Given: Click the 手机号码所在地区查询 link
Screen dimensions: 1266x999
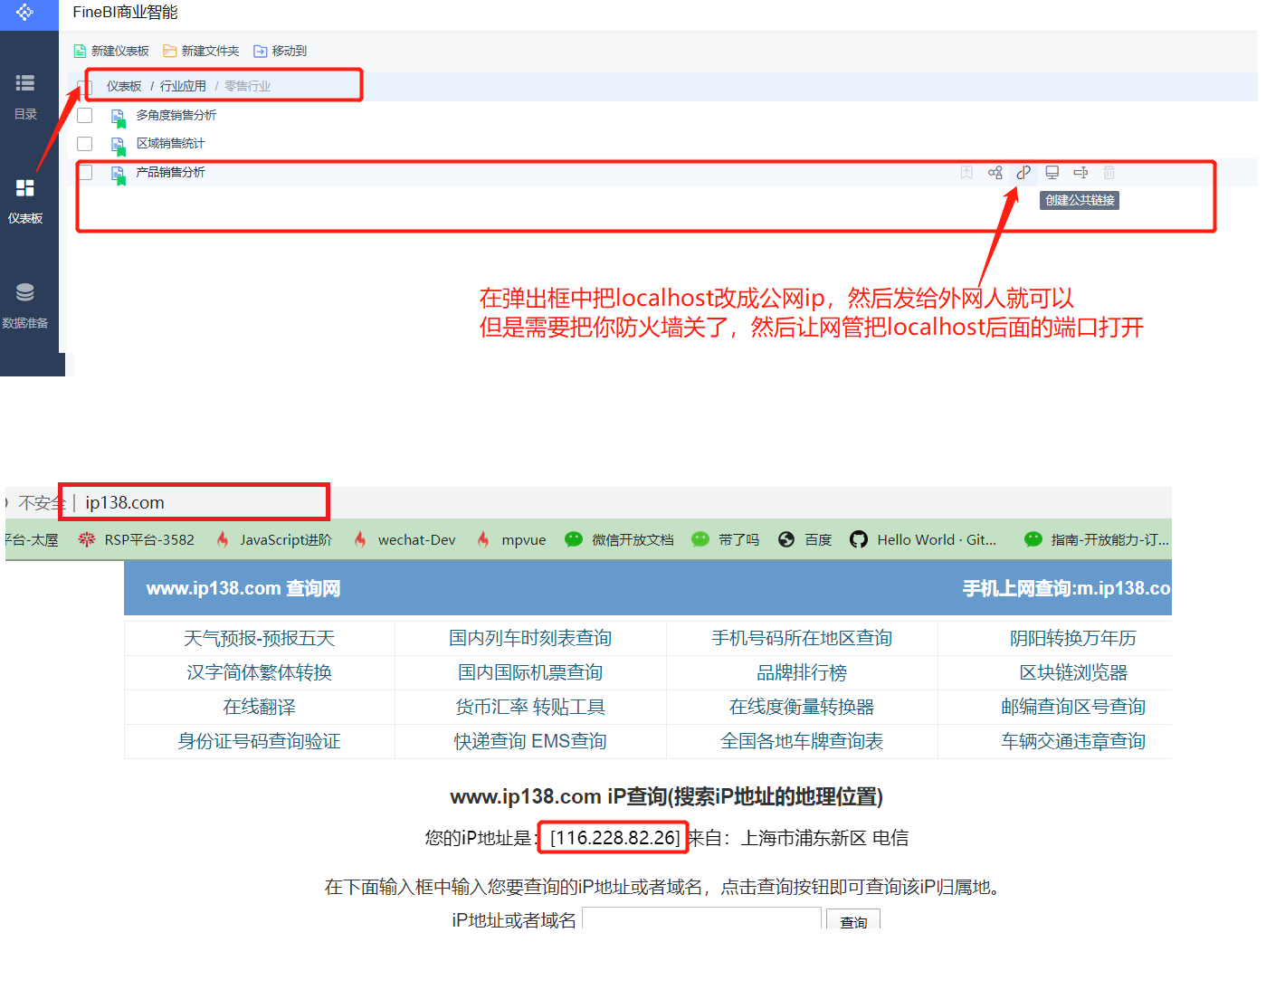Looking at the screenshot, I should [x=802, y=638].
